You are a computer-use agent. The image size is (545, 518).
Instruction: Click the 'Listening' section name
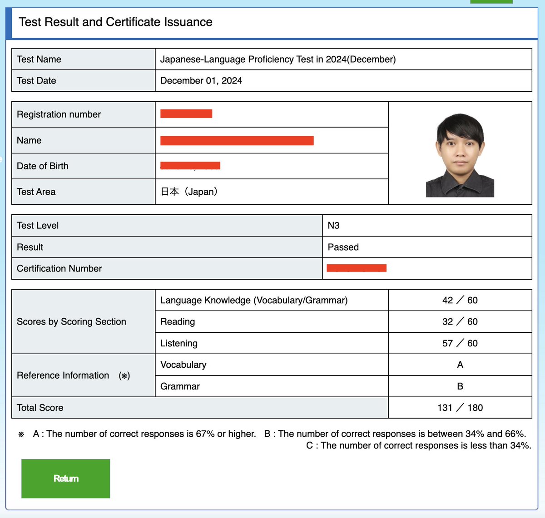(x=179, y=343)
